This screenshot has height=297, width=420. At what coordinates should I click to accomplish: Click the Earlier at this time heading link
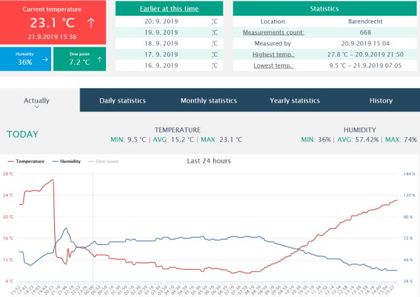[x=169, y=9]
